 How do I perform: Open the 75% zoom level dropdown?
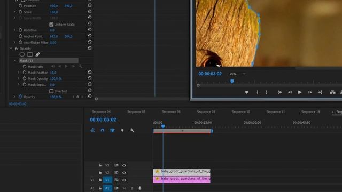coord(237,74)
